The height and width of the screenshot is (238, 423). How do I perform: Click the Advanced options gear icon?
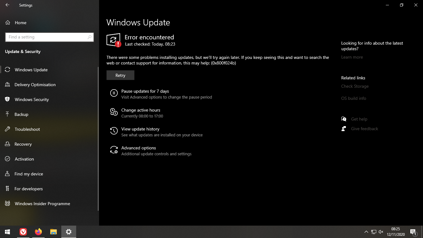point(114,150)
